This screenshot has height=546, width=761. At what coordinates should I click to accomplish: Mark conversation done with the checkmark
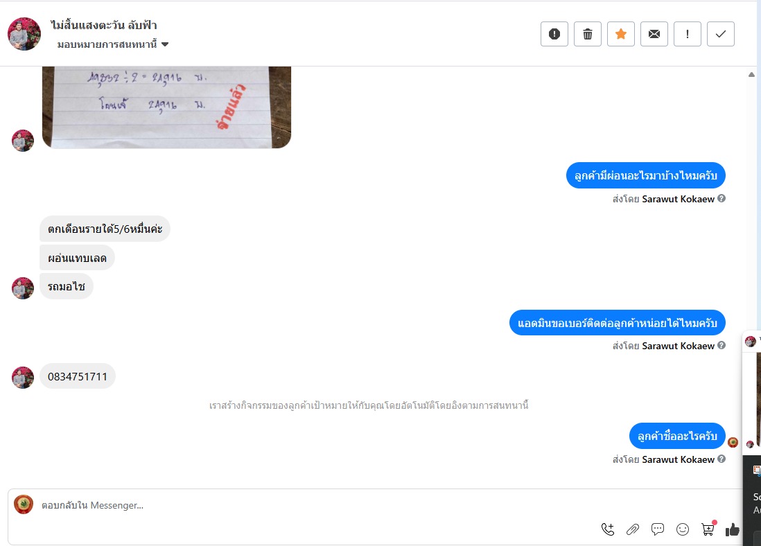[x=721, y=34]
